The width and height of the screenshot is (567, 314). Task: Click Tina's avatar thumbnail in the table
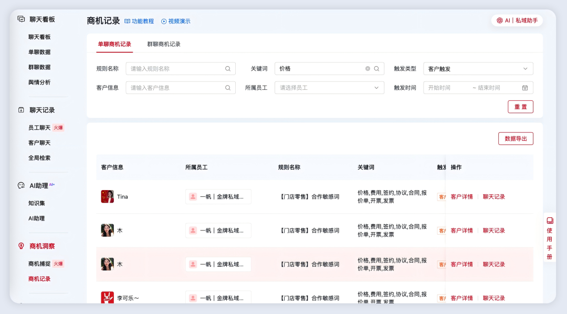[107, 196]
